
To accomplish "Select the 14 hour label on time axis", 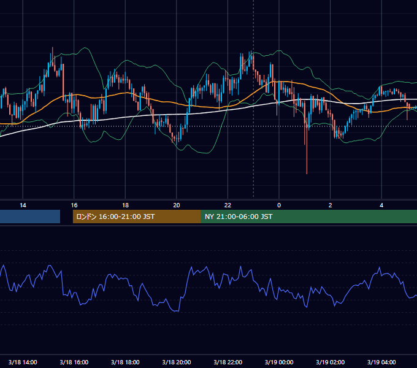I will coord(23,205).
